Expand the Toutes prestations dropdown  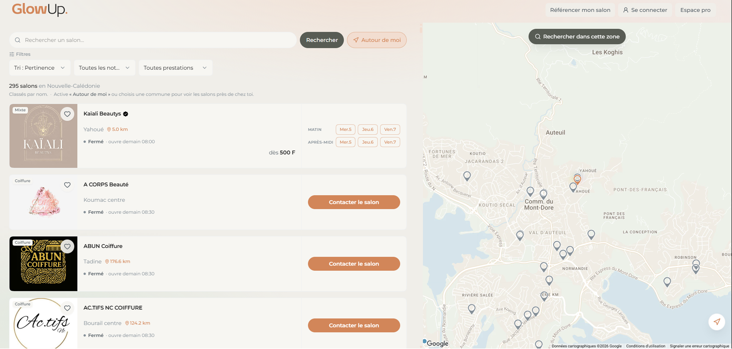[175, 68]
